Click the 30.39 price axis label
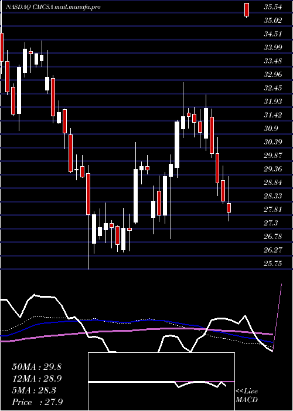The height and width of the screenshot is (411, 293). point(272,142)
